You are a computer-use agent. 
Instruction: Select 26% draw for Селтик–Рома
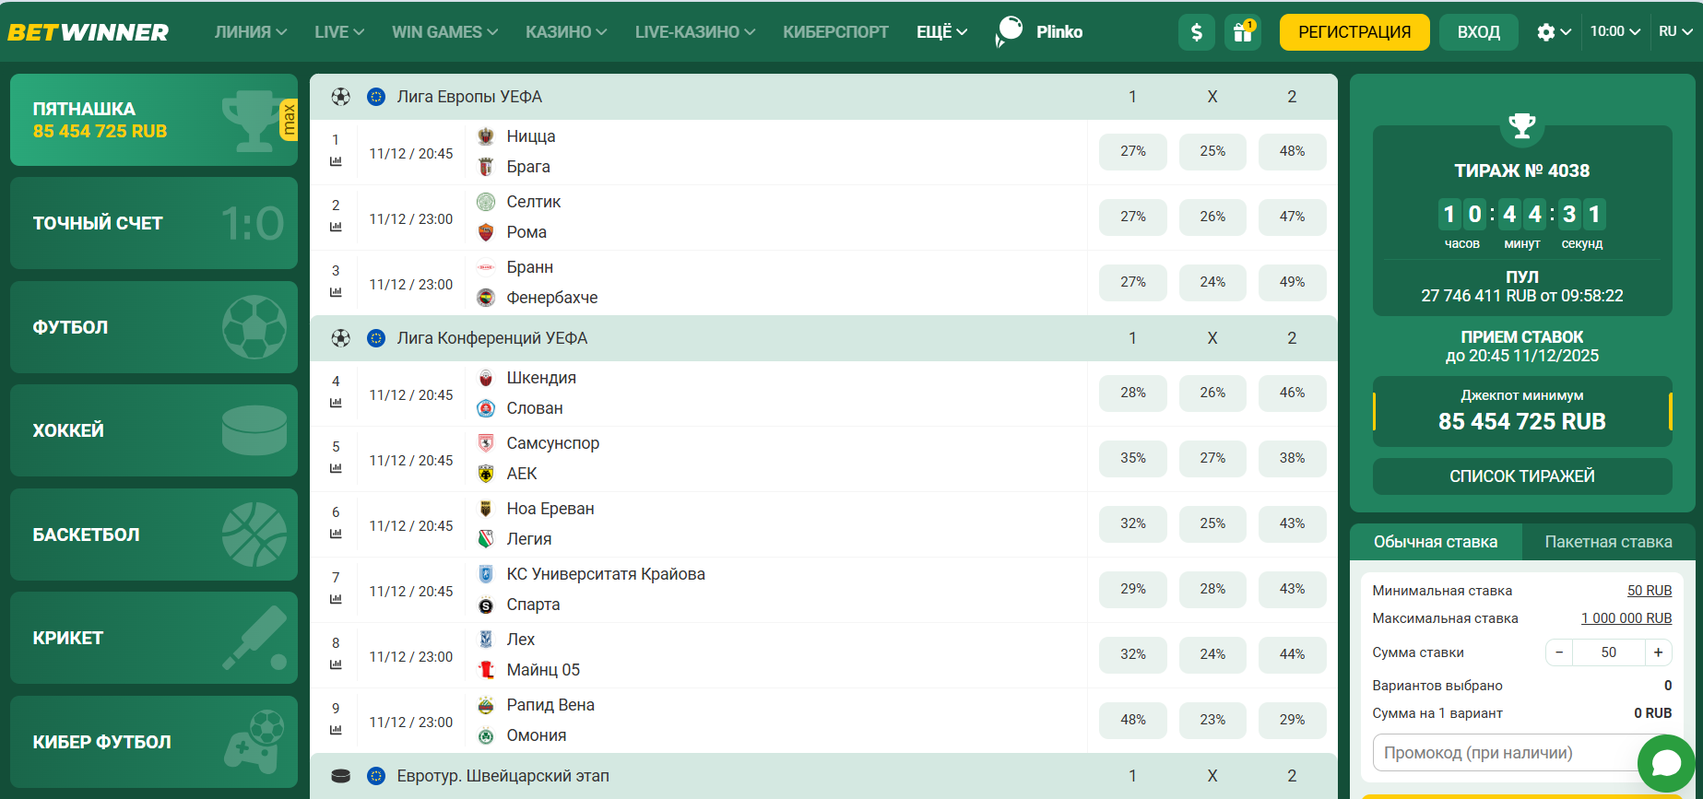pyautogui.click(x=1212, y=217)
